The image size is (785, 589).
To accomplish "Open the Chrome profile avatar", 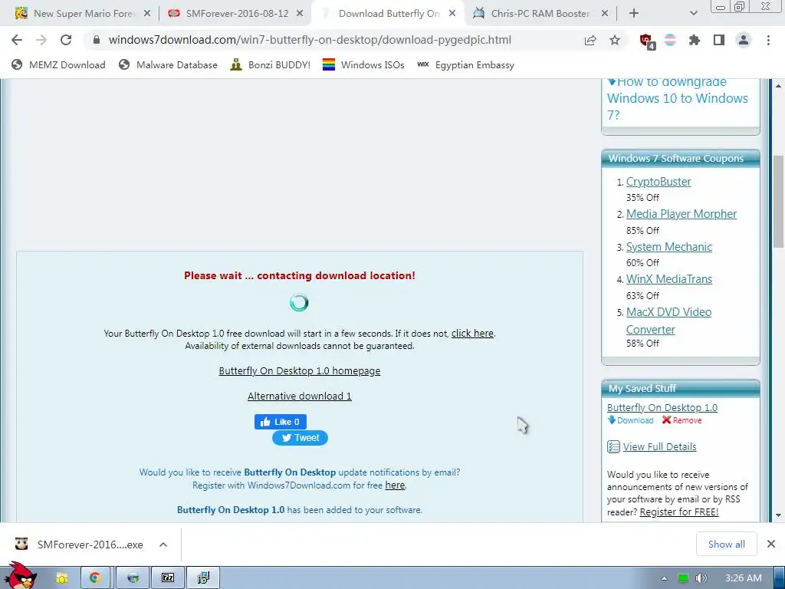I will tap(744, 40).
